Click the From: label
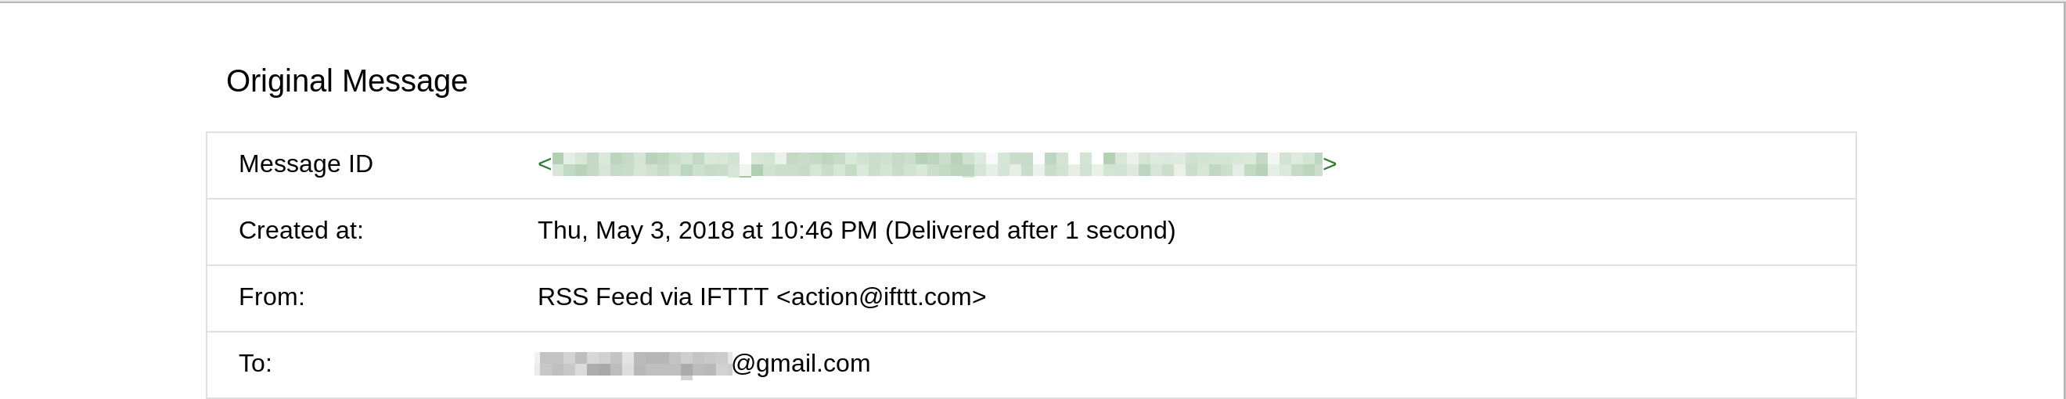 (271, 297)
